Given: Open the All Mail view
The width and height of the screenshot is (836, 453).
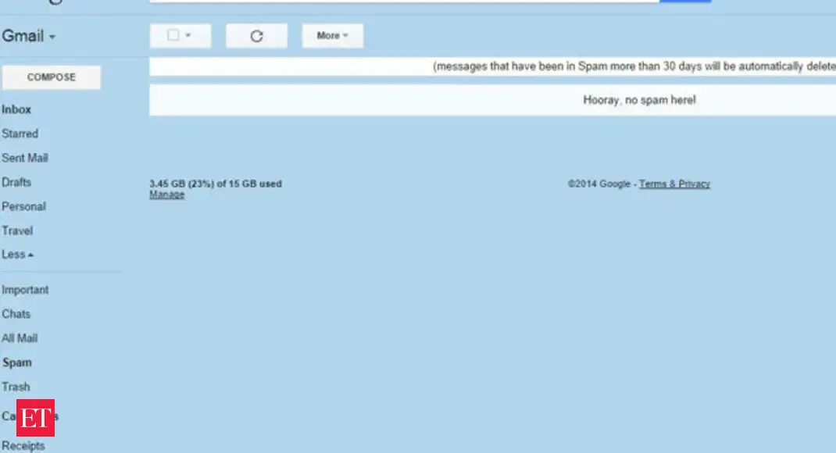Looking at the screenshot, I should [20, 338].
